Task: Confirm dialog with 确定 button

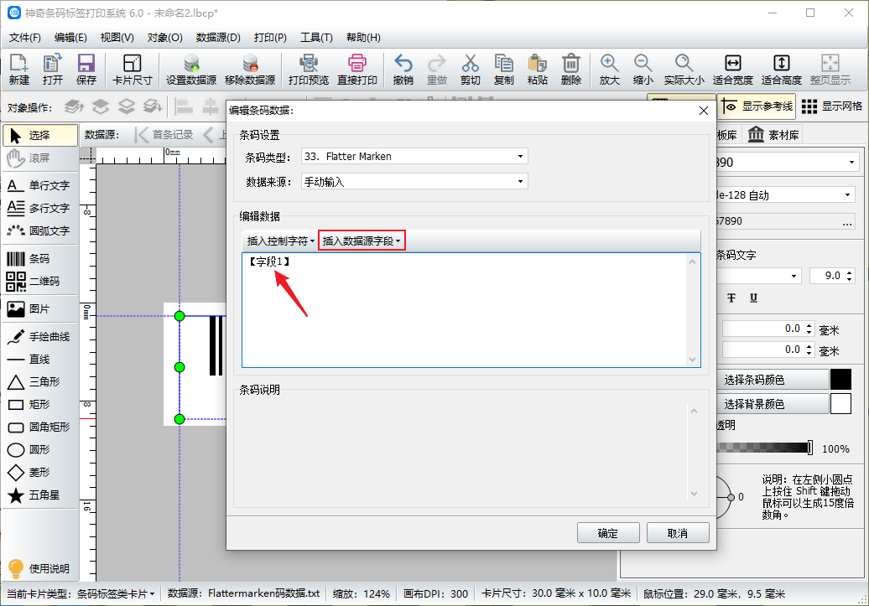Action: [x=608, y=533]
